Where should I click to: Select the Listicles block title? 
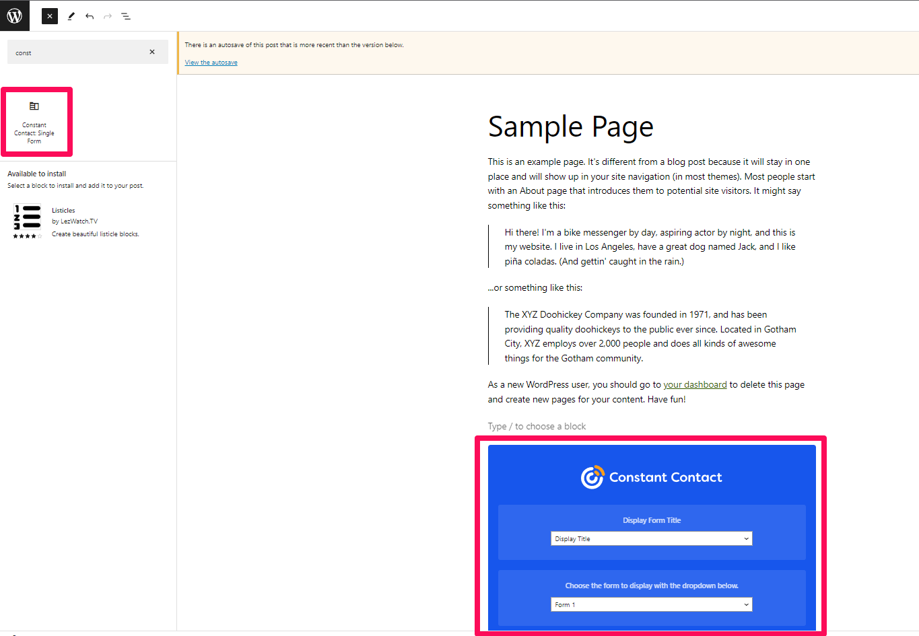click(63, 211)
